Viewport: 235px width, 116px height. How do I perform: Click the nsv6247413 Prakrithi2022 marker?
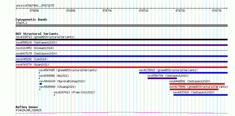(x=54, y=95)
